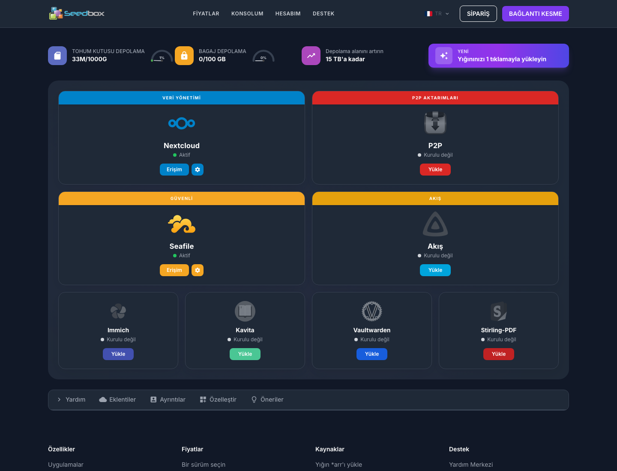Click the increase storage trend icon
617x471 pixels.
click(x=311, y=56)
